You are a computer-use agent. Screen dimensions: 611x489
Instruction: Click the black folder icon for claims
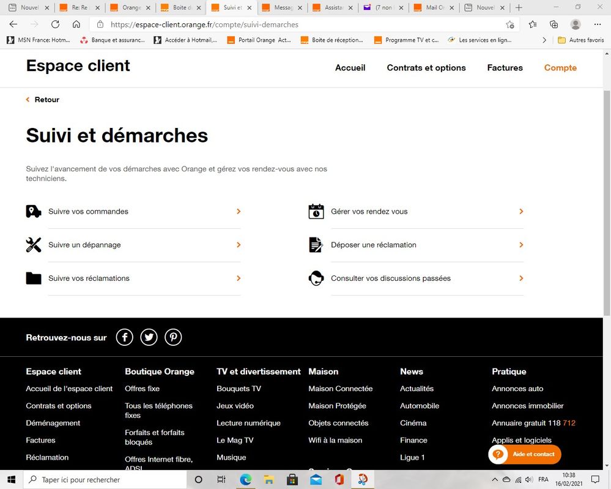pyautogui.click(x=34, y=278)
